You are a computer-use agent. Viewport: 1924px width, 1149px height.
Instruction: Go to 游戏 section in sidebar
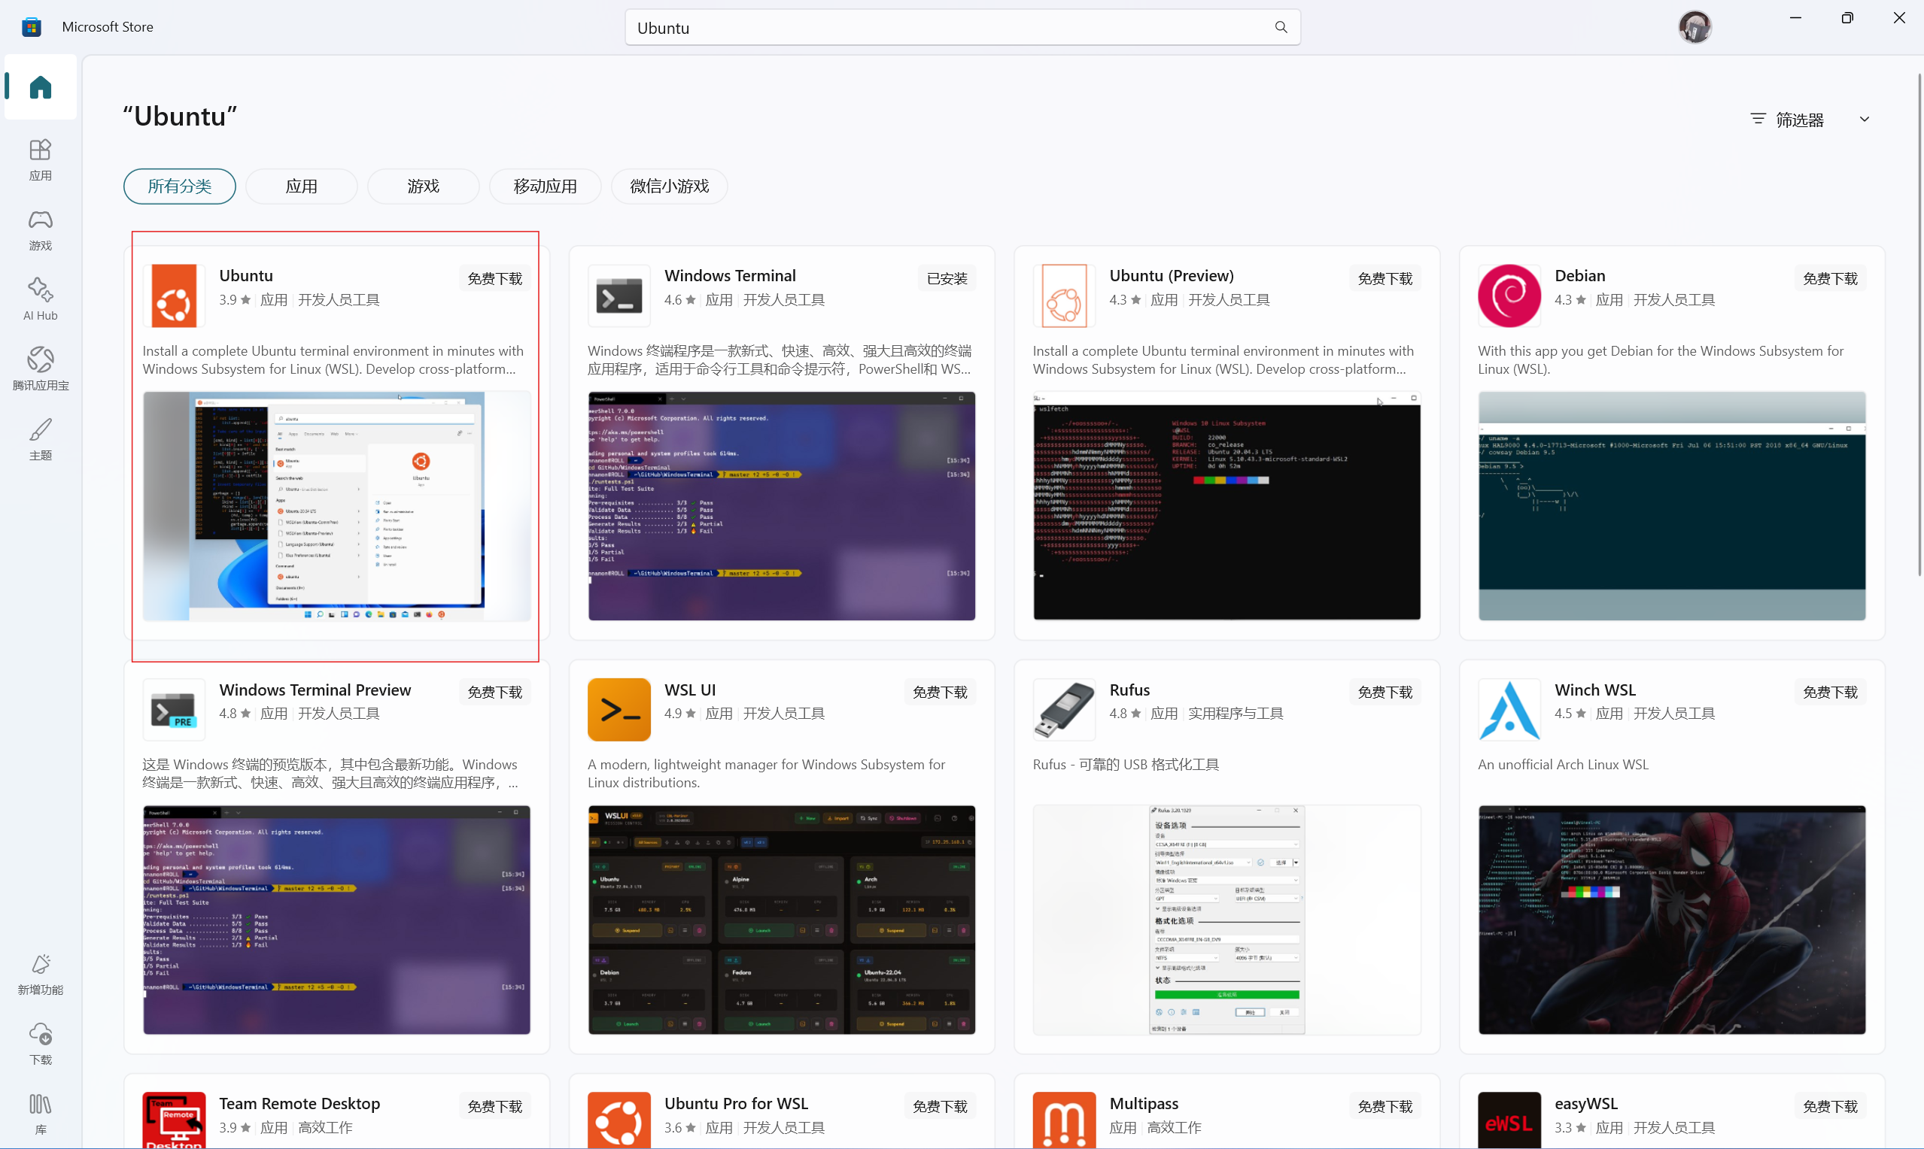point(41,230)
